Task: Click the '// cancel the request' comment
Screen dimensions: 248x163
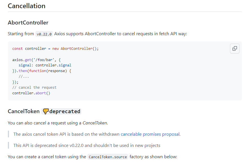Action: point(34,88)
